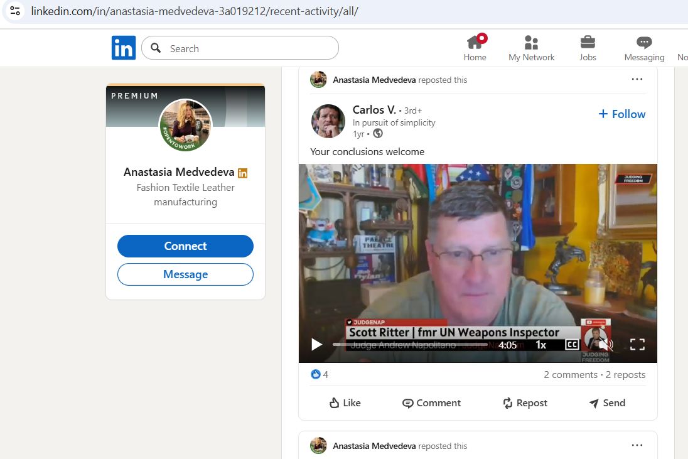This screenshot has width=688, height=459.
Task: Open options menu on Anastasia's top repost
Action: (x=637, y=78)
